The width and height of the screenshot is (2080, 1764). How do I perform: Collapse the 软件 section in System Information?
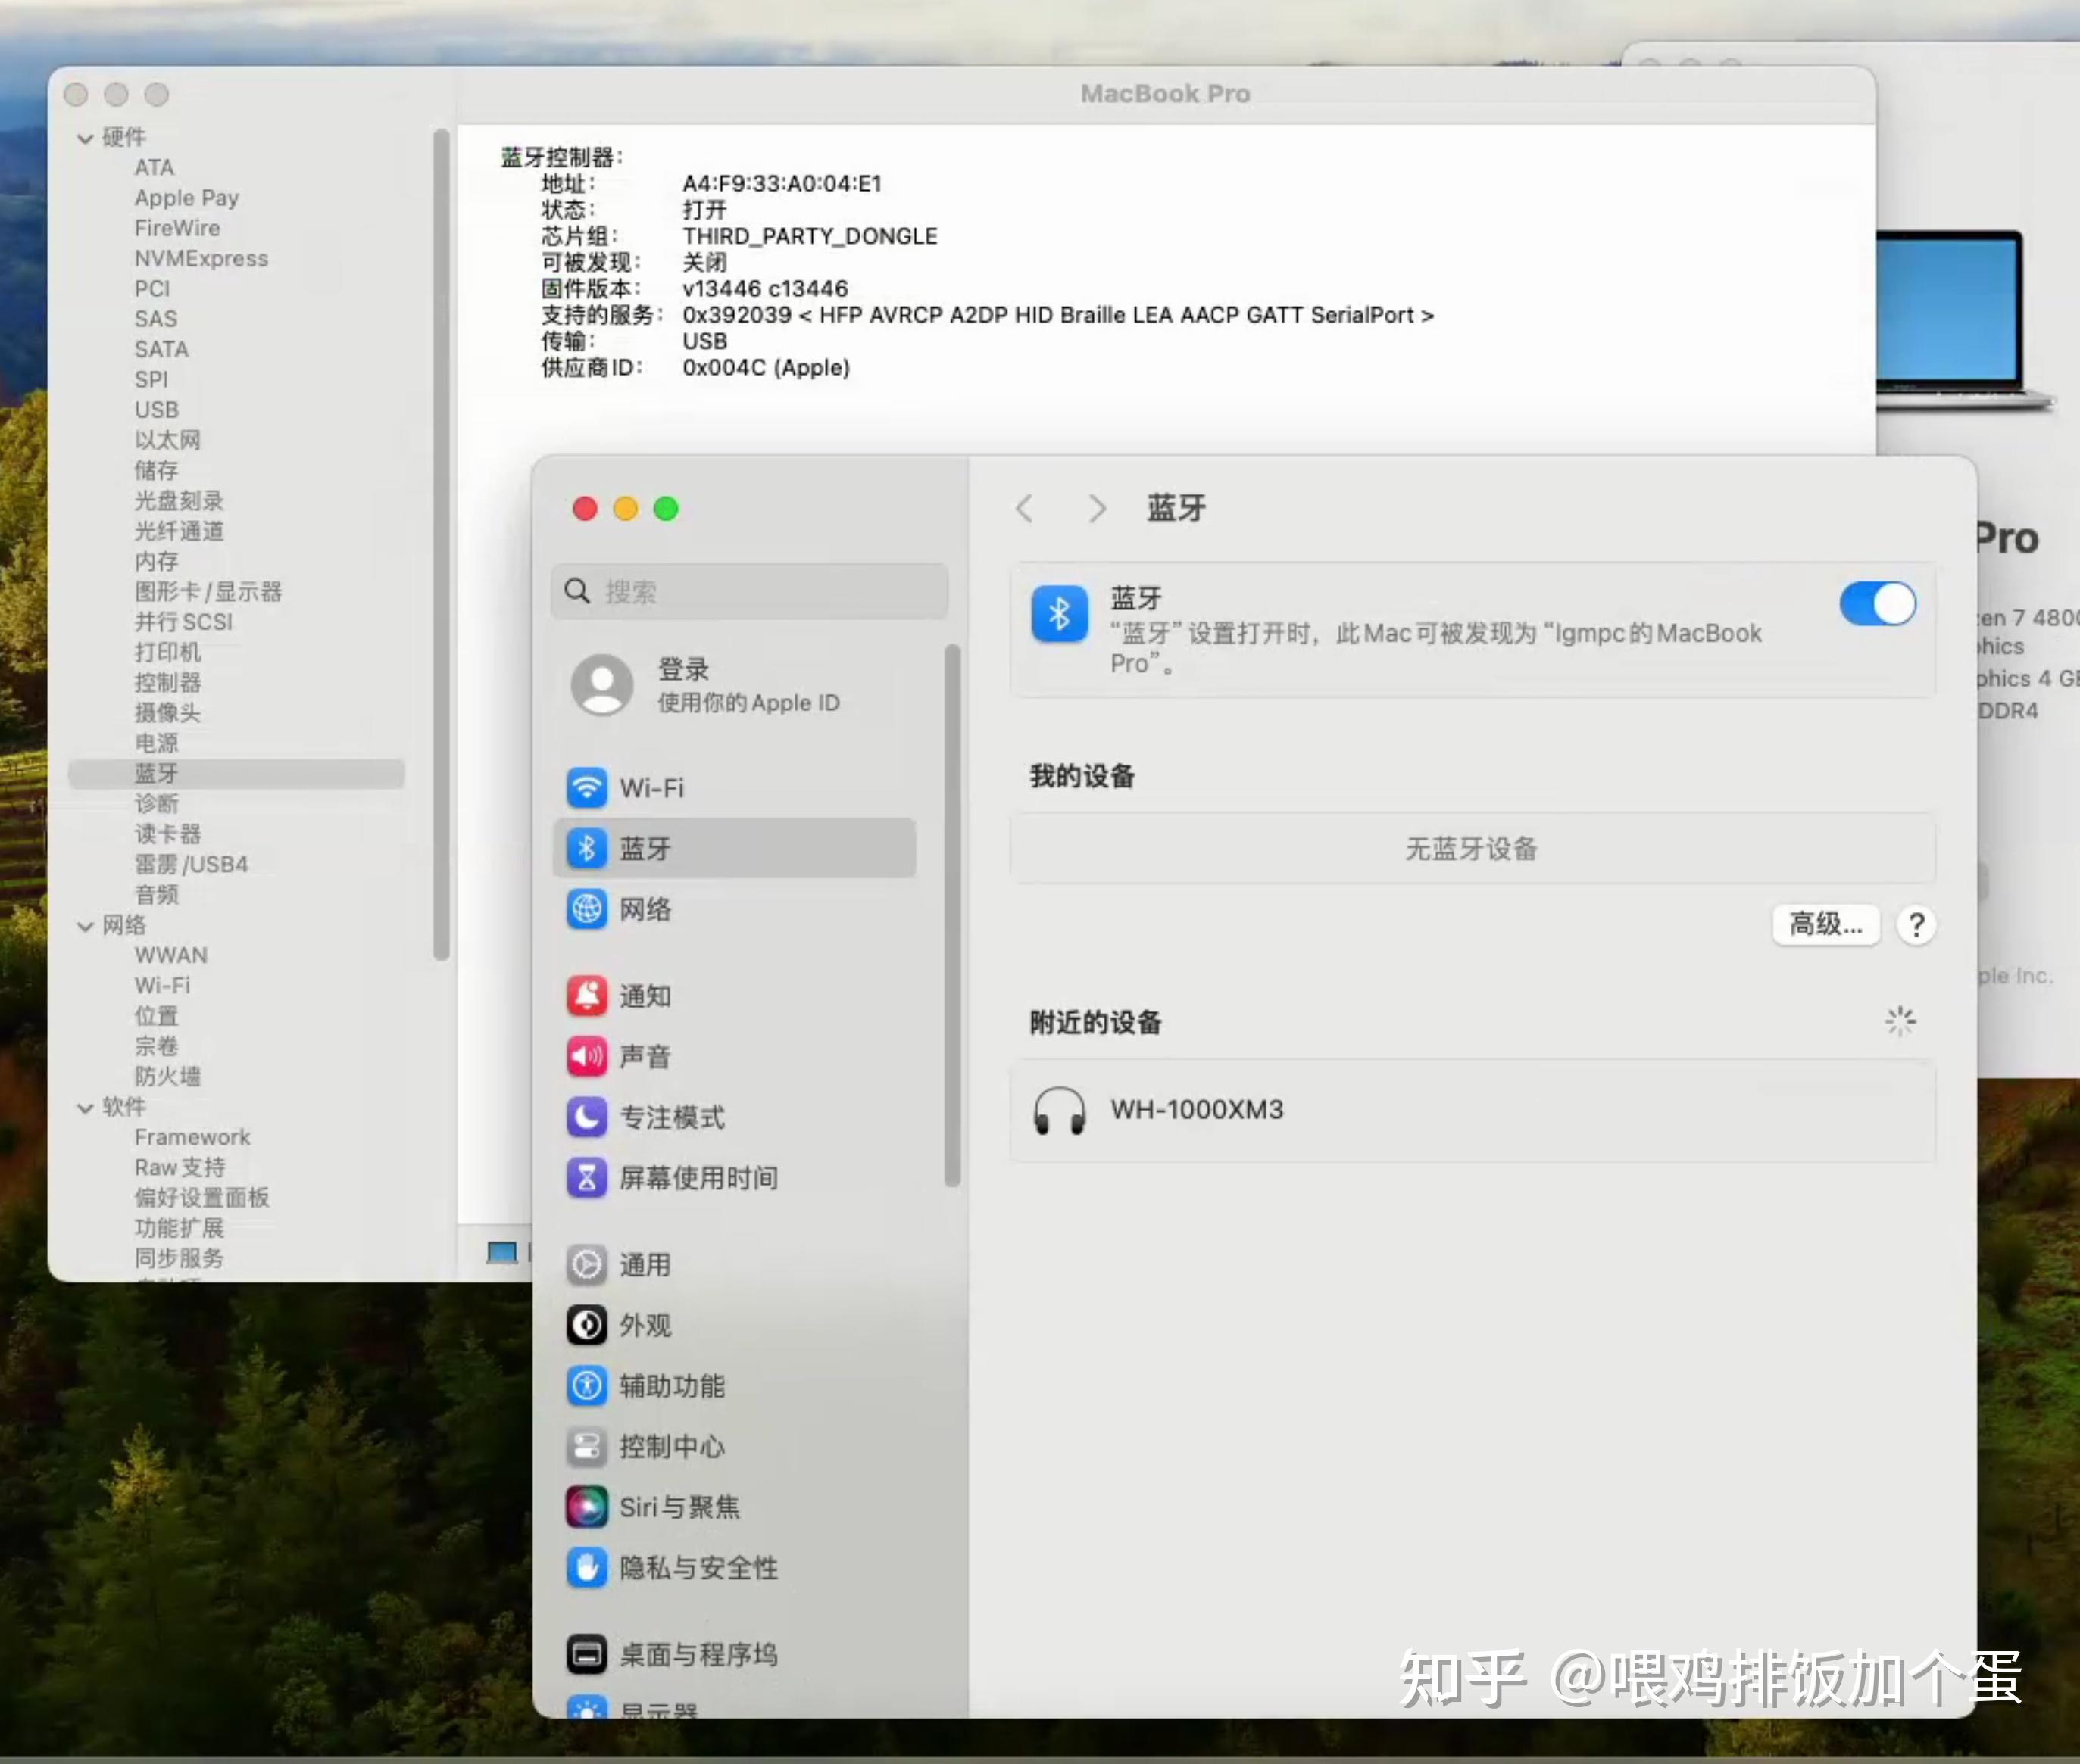85,1108
